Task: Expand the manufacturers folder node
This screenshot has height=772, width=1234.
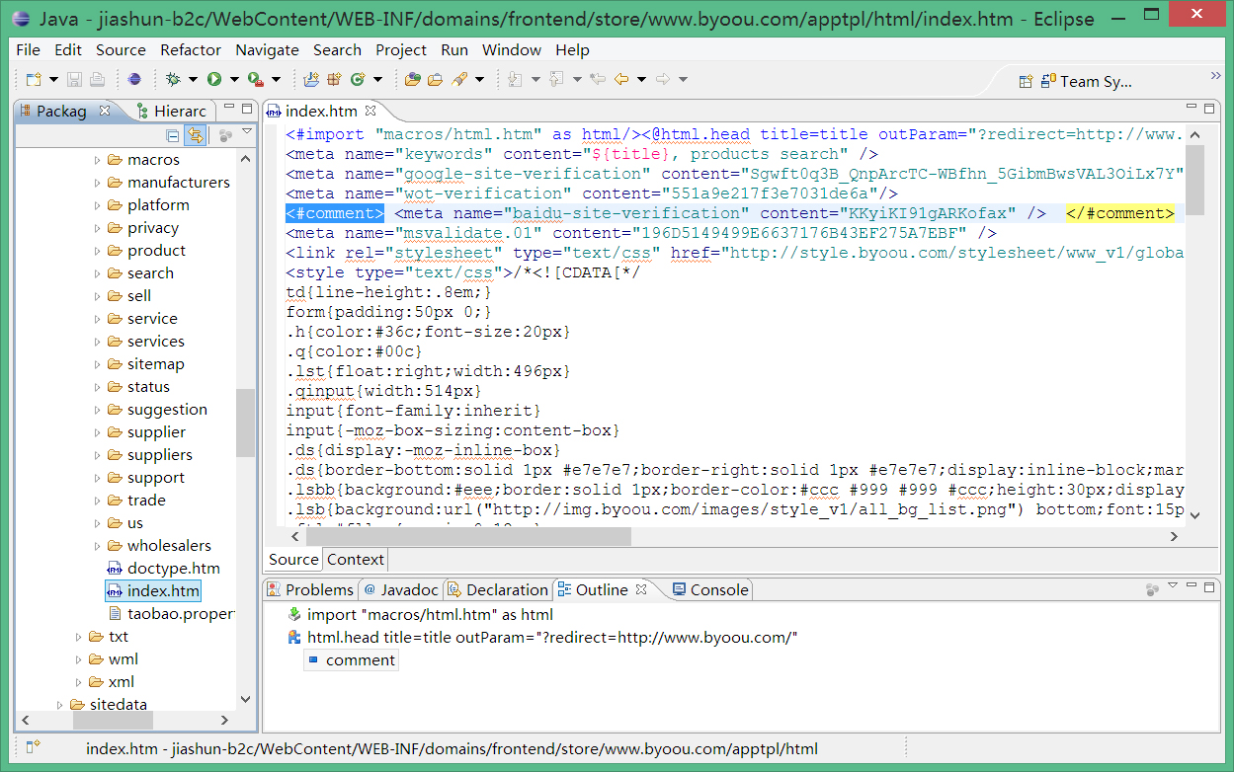Action: (x=98, y=183)
